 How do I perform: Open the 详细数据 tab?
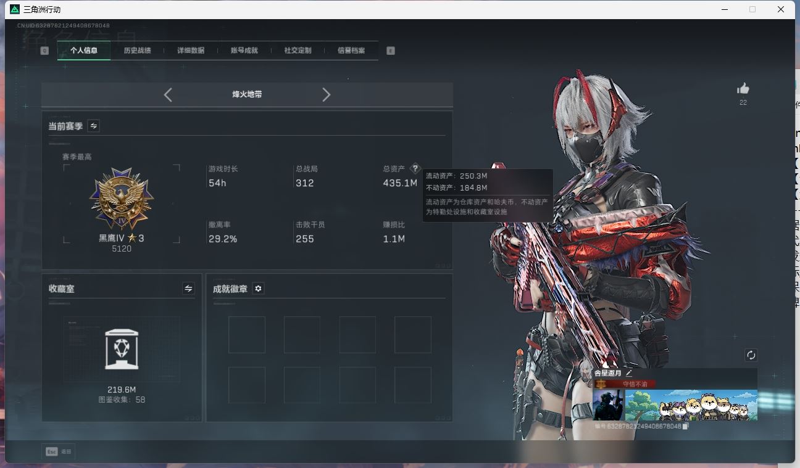point(191,51)
